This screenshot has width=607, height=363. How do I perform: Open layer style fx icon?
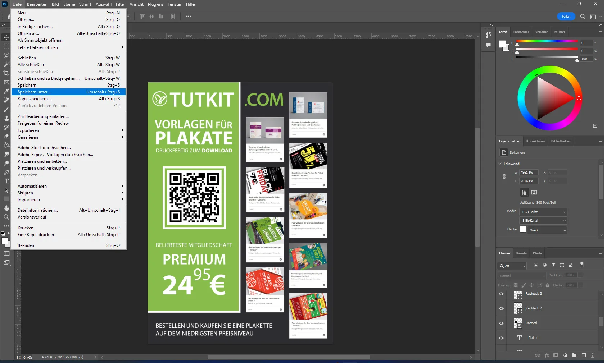(x=547, y=355)
